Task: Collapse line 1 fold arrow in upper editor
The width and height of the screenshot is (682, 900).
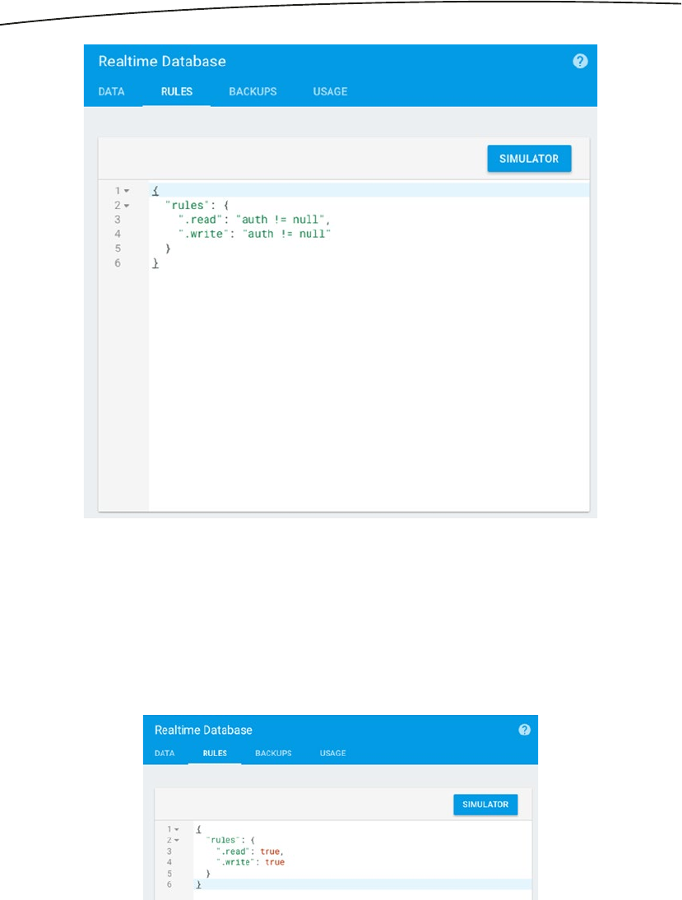Action: click(x=127, y=191)
